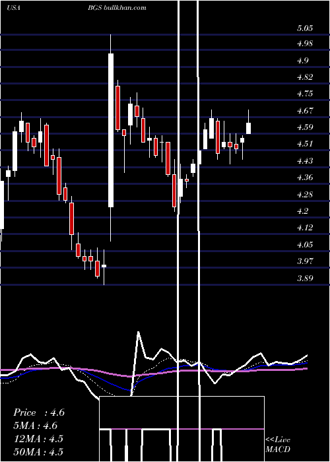330x462 pixels.
Task: Click the 4.12 price axis label
Action: pyautogui.click(x=305, y=228)
